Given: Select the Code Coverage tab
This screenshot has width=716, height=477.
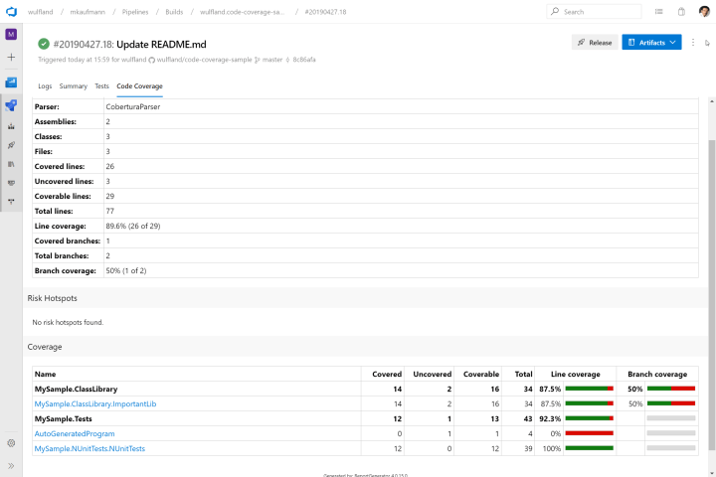Looking at the screenshot, I should [x=140, y=86].
